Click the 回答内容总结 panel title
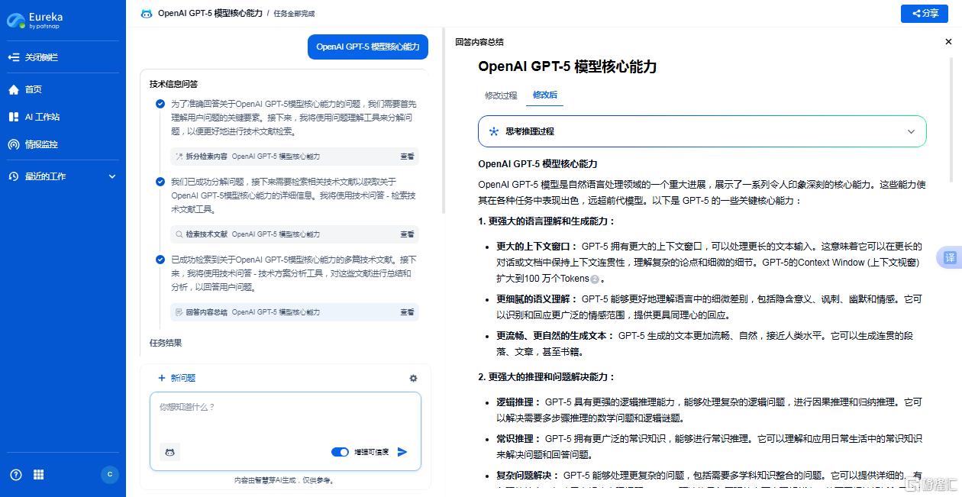The height and width of the screenshot is (497, 962). pyautogui.click(x=479, y=42)
